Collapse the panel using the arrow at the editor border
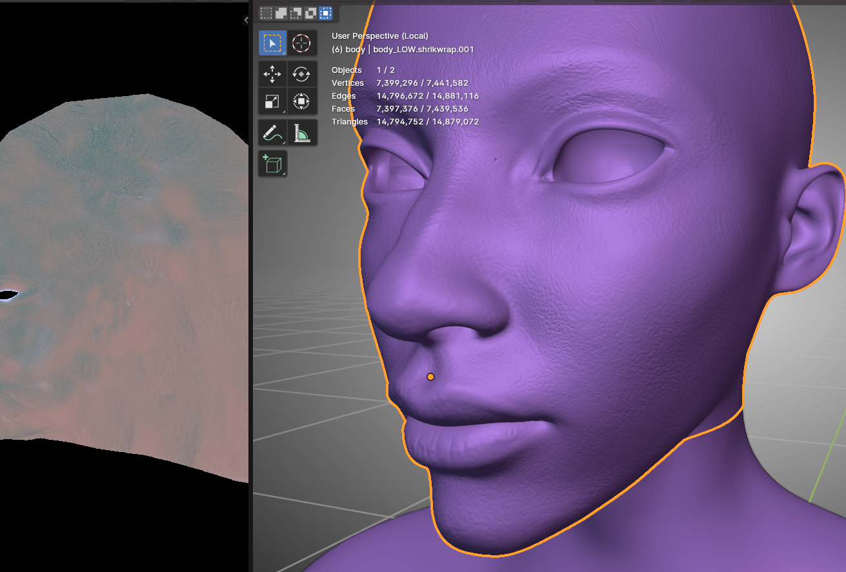 pos(246,21)
